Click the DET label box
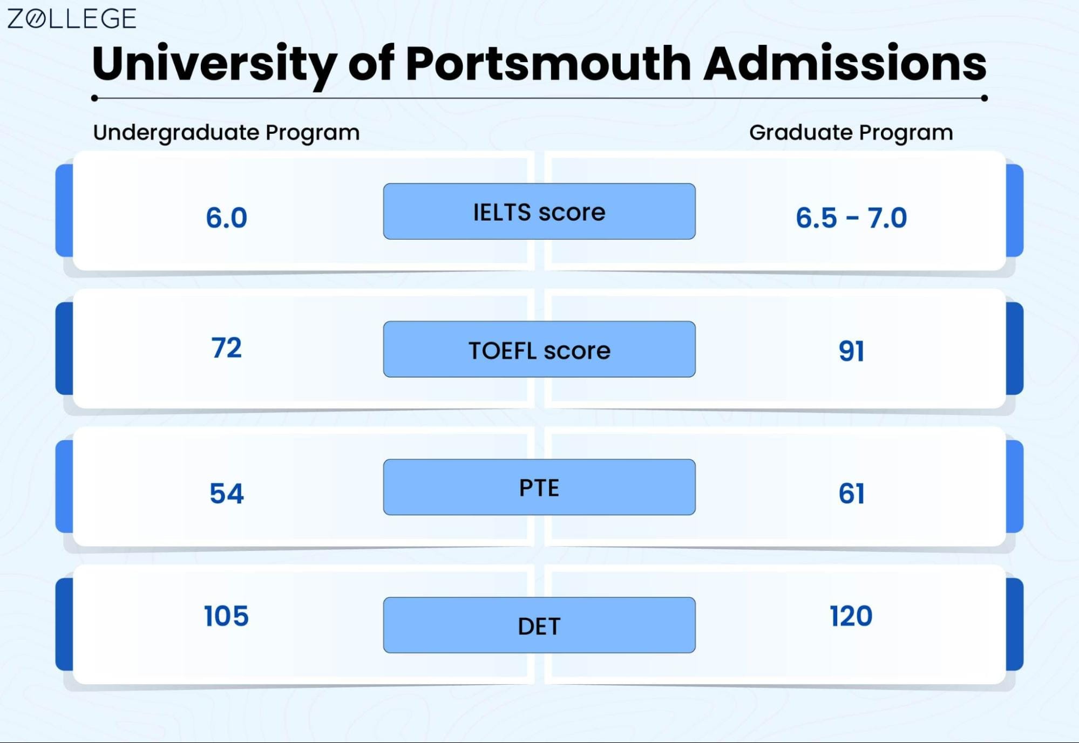Viewport: 1079px width, 743px height. [539, 625]
